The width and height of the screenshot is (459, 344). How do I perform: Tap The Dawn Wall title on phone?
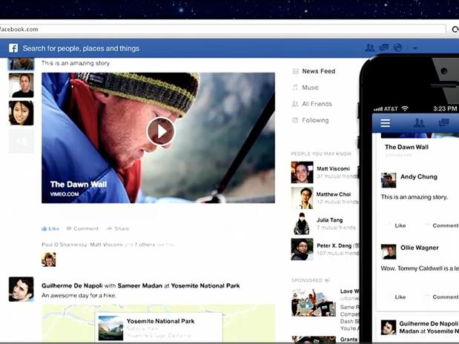click(406, 147)
